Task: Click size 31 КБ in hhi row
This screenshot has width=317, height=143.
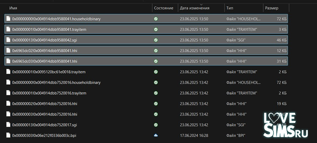Action: click(282, 61)
